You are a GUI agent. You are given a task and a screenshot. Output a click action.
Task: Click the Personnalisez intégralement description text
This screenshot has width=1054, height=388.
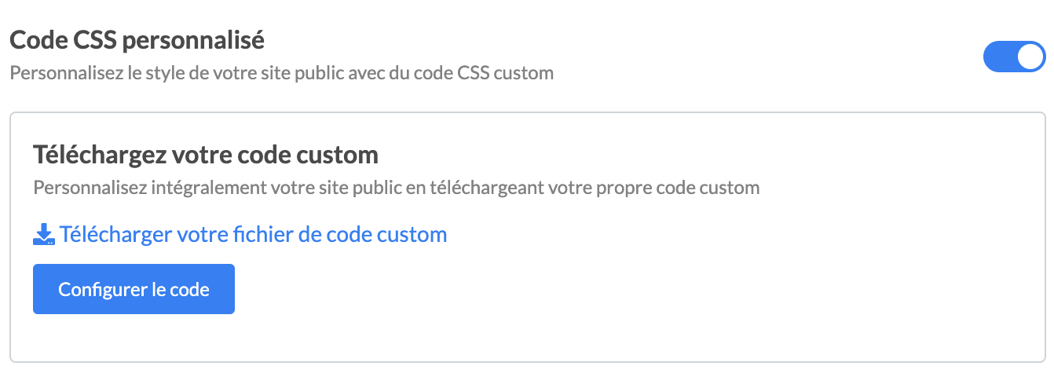(x=396, y=188)
